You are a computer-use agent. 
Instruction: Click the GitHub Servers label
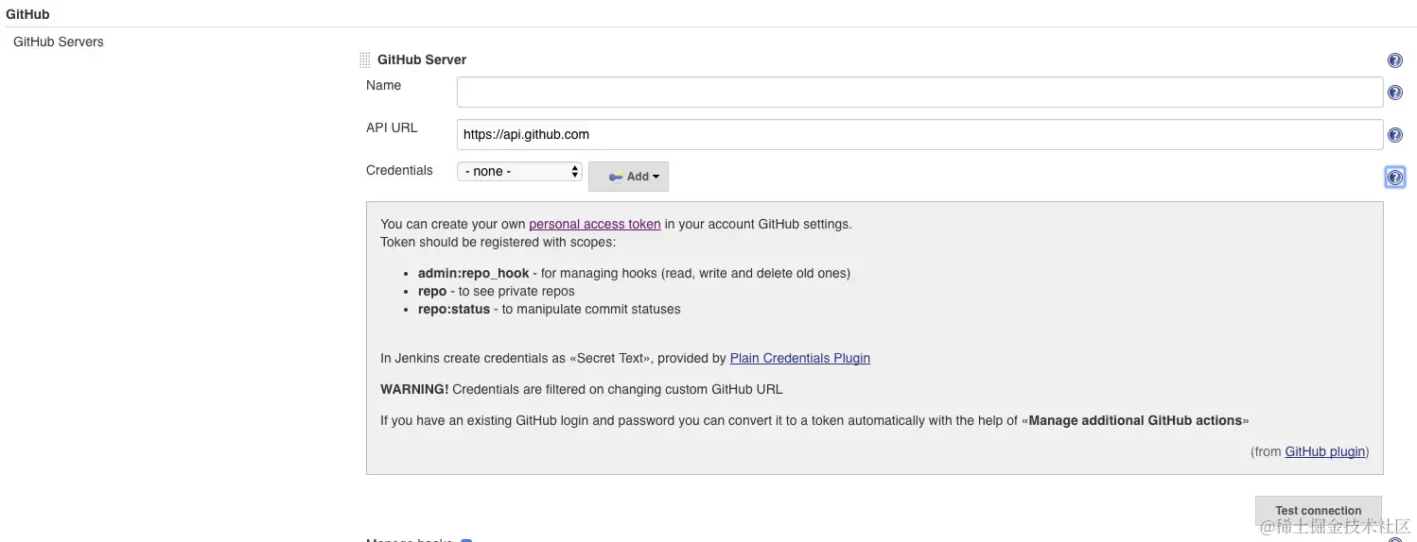(59, 42)
